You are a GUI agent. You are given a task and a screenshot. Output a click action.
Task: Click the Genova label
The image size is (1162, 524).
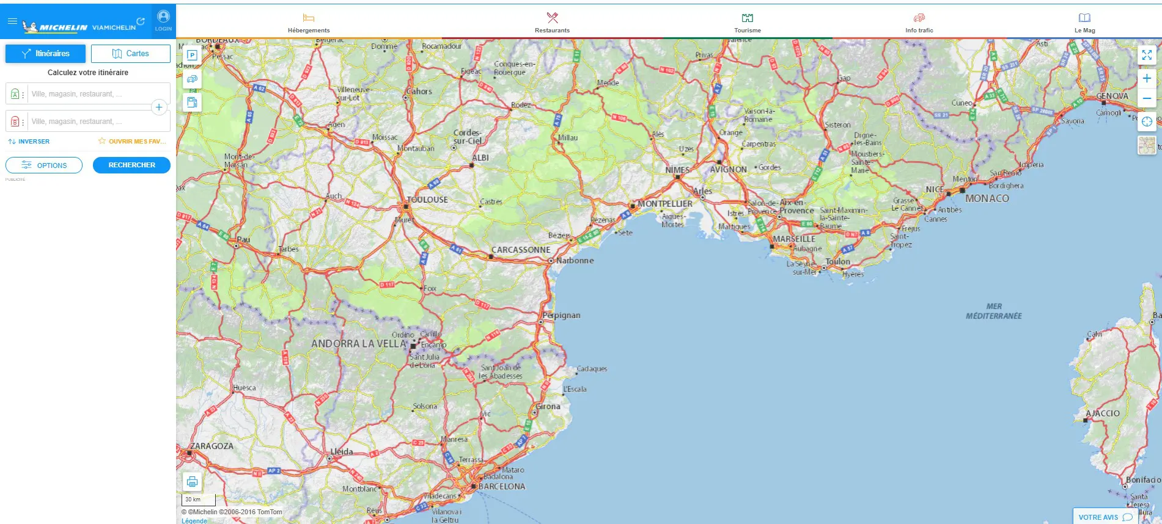click(x=1112, y=96)
